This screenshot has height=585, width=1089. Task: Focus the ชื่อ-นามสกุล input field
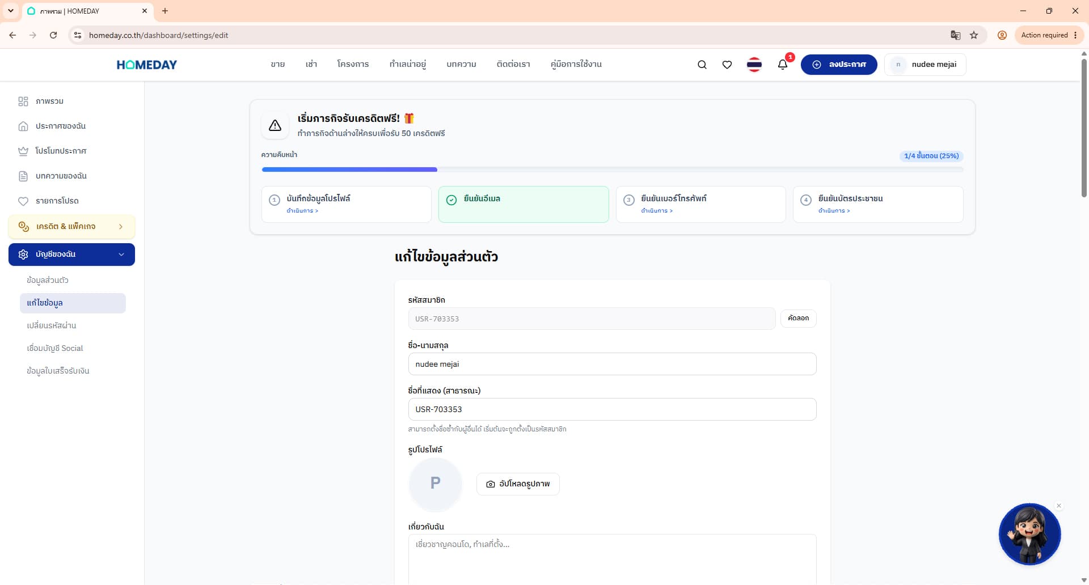point(612,364)
